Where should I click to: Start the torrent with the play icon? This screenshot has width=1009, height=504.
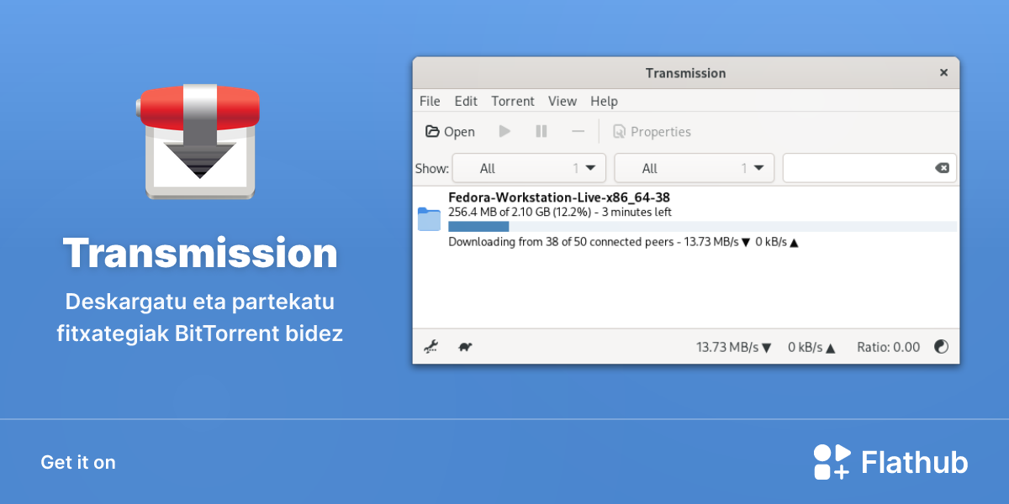pos(504,131)
